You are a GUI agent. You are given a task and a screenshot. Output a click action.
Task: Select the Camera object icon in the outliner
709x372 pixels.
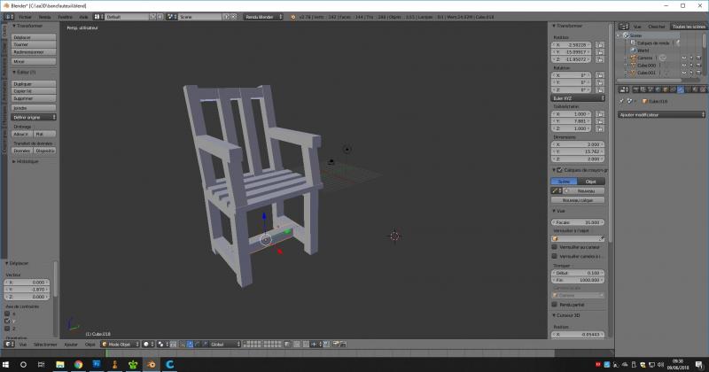click(632, 58)
